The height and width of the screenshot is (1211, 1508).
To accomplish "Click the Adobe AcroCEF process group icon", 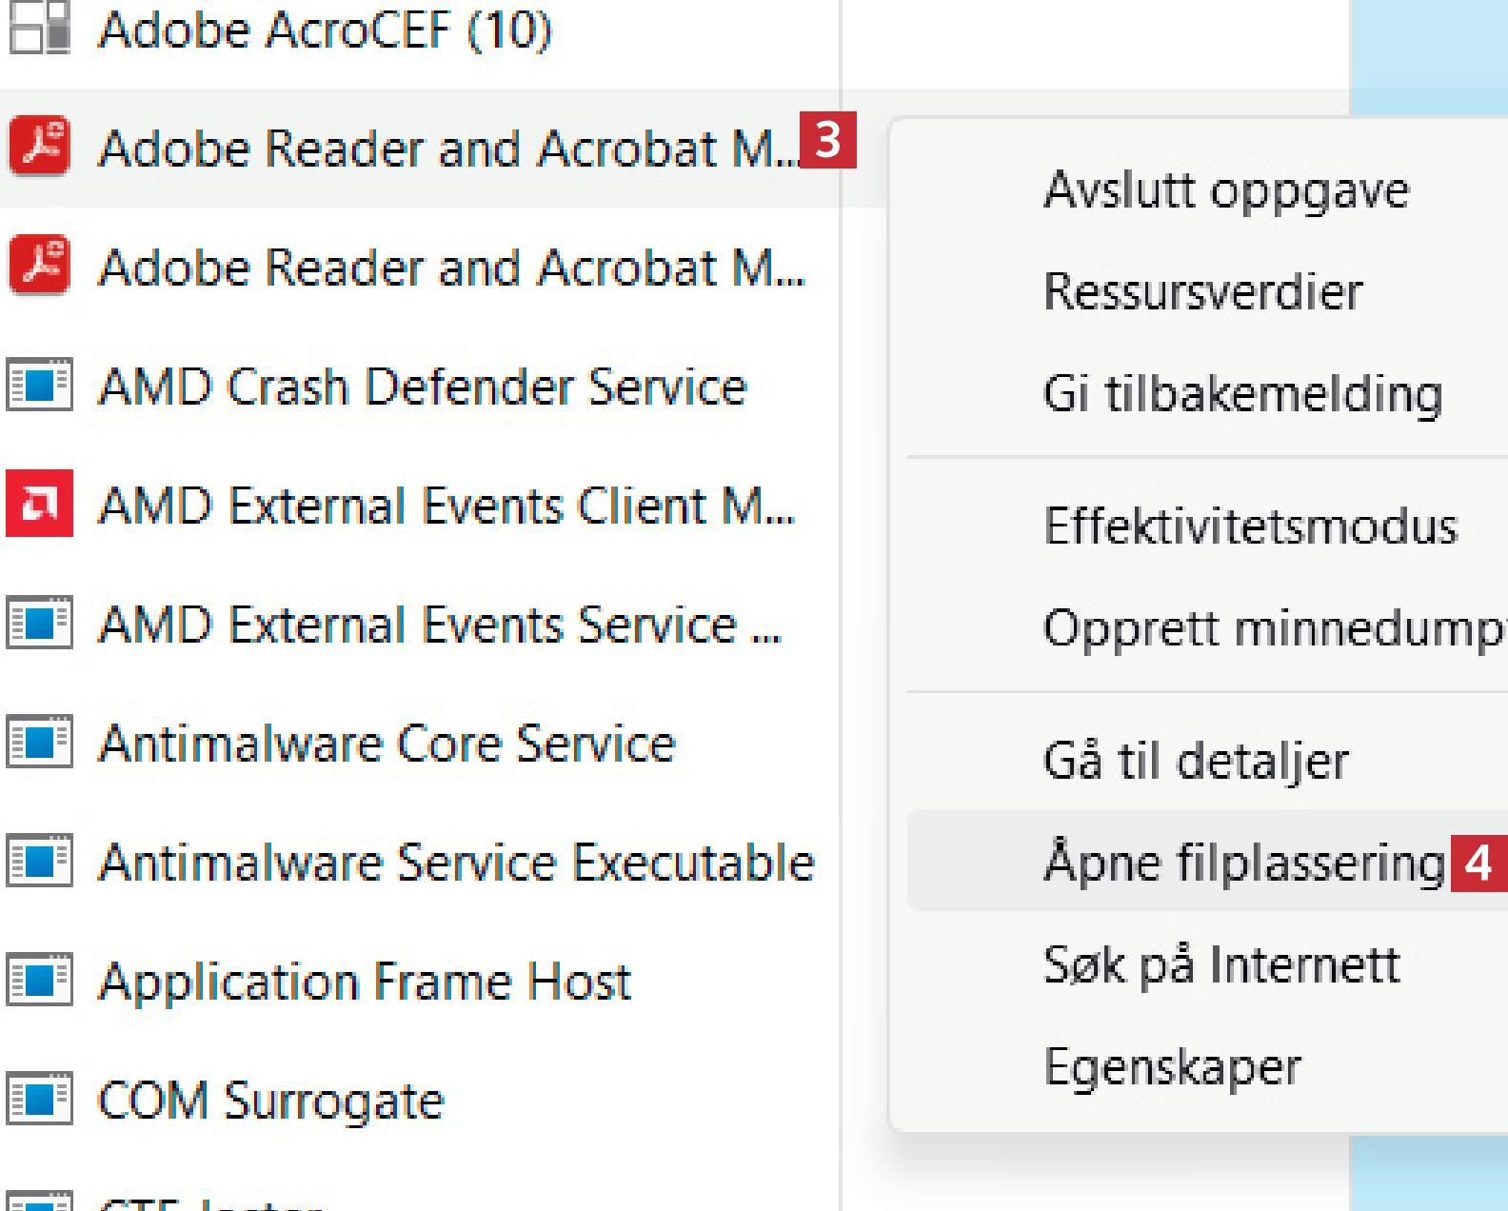I will point(39,29).
